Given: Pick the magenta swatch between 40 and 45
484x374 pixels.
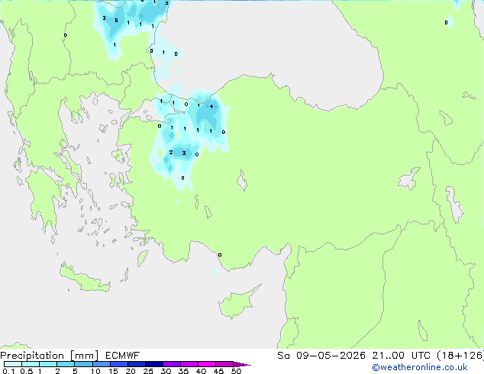Looking at the screenshot, I should [x=207, y=364].
